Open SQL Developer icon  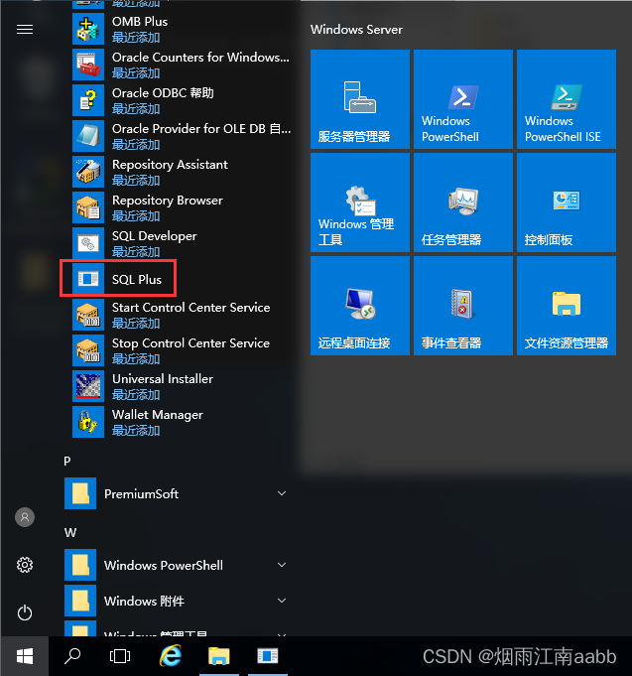pyautogui.click(x=88, y=243)
